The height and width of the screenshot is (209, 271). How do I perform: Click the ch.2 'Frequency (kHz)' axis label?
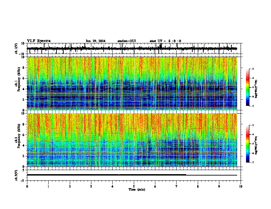pyautogui.click(x=19, y=136)
